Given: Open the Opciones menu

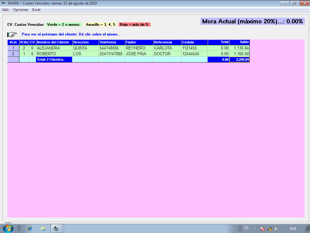Looking at the screenshot, I should [x=21, y=10].
